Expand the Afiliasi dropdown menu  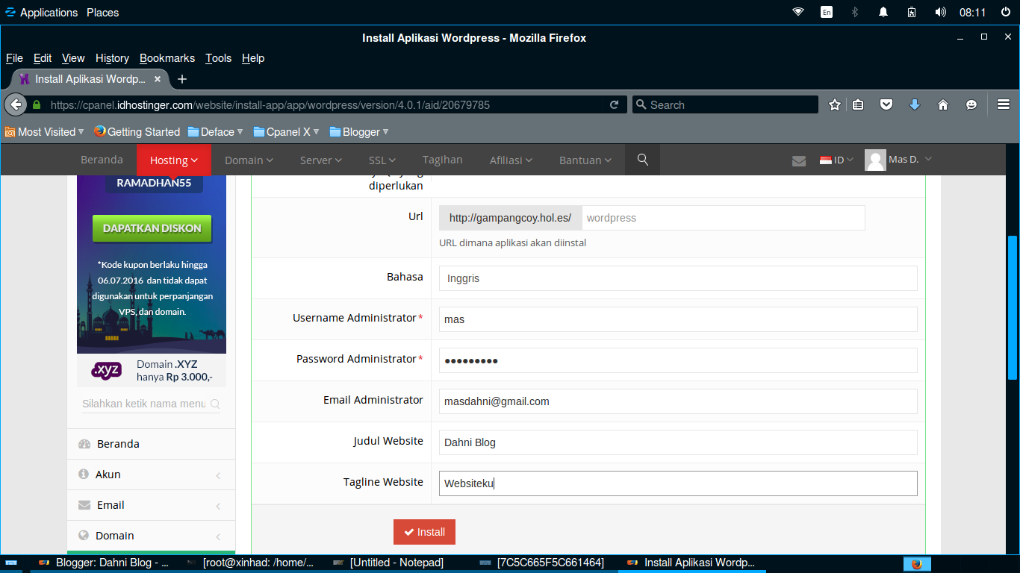pyautogui.click(x=511, y=160)
